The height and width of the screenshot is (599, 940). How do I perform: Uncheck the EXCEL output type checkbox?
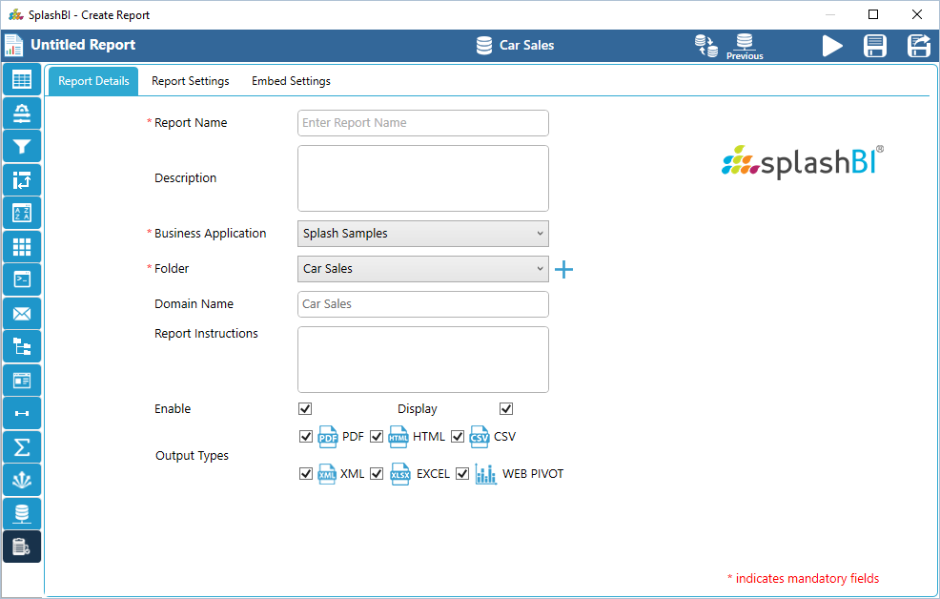tap(377, 474)
